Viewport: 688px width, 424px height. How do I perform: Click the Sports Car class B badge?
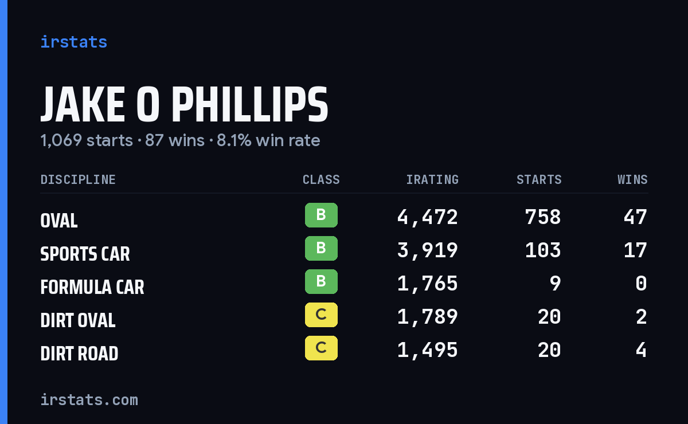point(321,248)
